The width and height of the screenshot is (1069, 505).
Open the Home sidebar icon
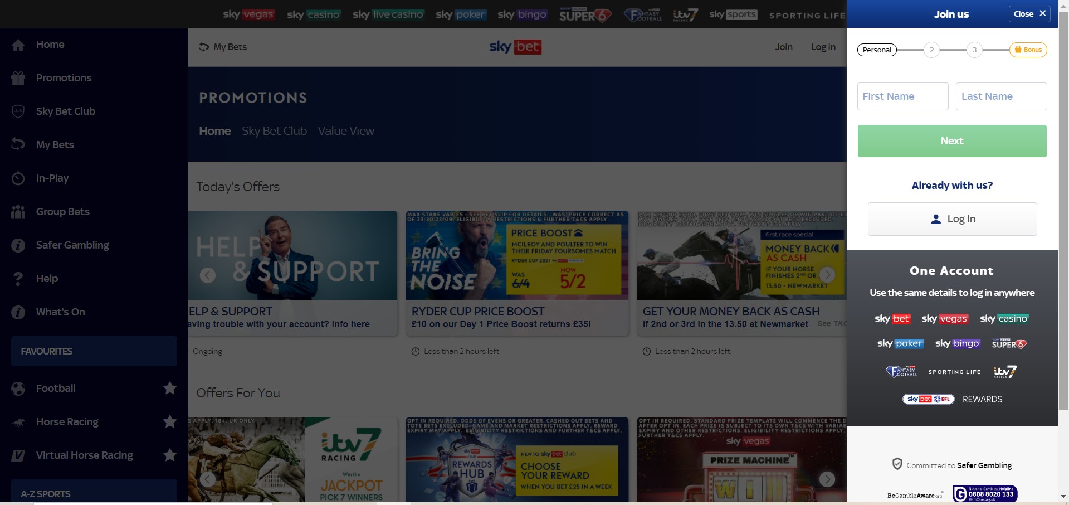coord(18,45)
